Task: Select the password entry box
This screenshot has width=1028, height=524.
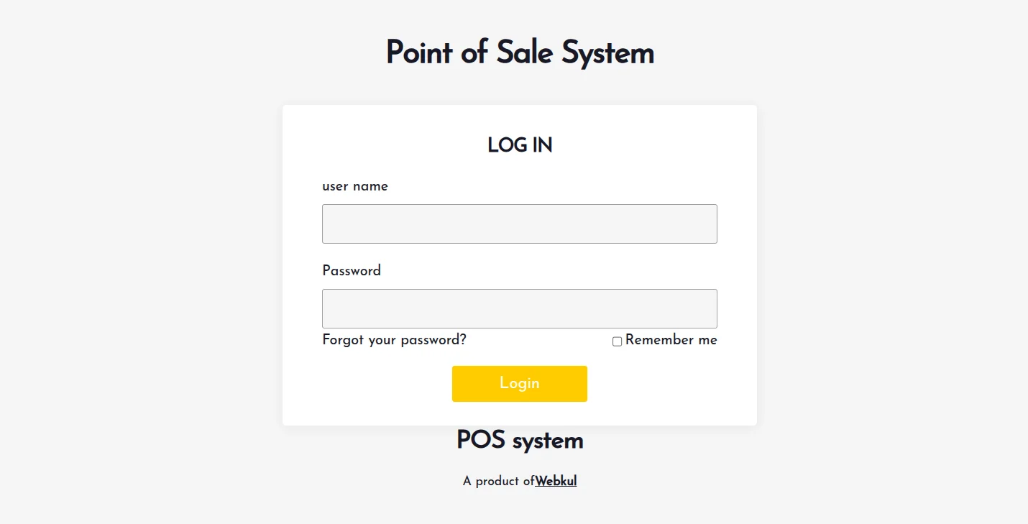Action: pos(519,308)
